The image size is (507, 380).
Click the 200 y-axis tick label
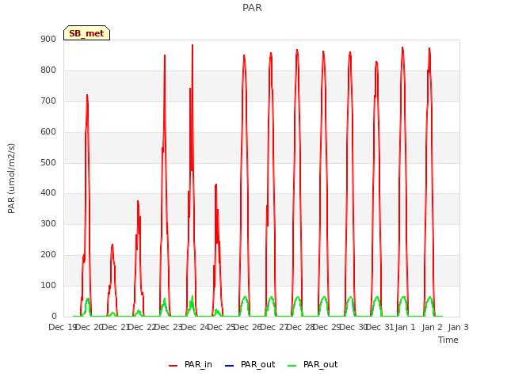click(x=48, y=255)
